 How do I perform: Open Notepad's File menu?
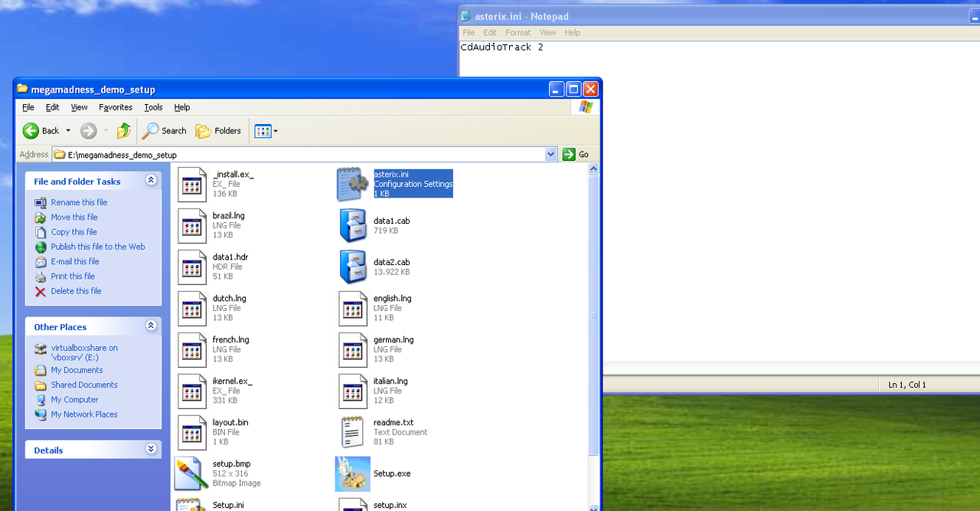coord(469,33)
